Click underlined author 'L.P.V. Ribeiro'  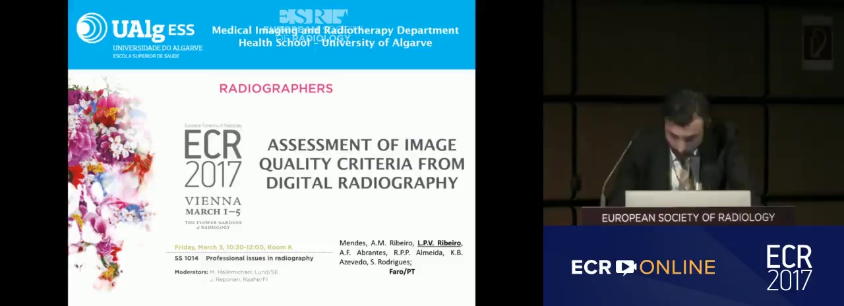click(439, 243)
